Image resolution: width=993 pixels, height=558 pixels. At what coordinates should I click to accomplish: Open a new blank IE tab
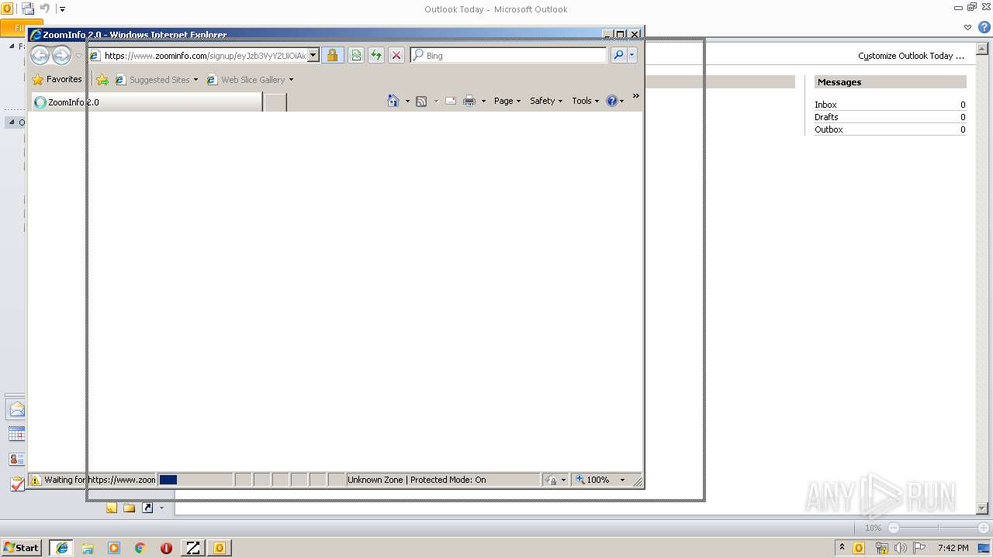click(275, 102)
